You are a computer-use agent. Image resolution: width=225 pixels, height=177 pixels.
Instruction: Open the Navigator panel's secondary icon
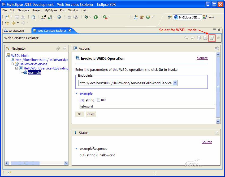64,48
